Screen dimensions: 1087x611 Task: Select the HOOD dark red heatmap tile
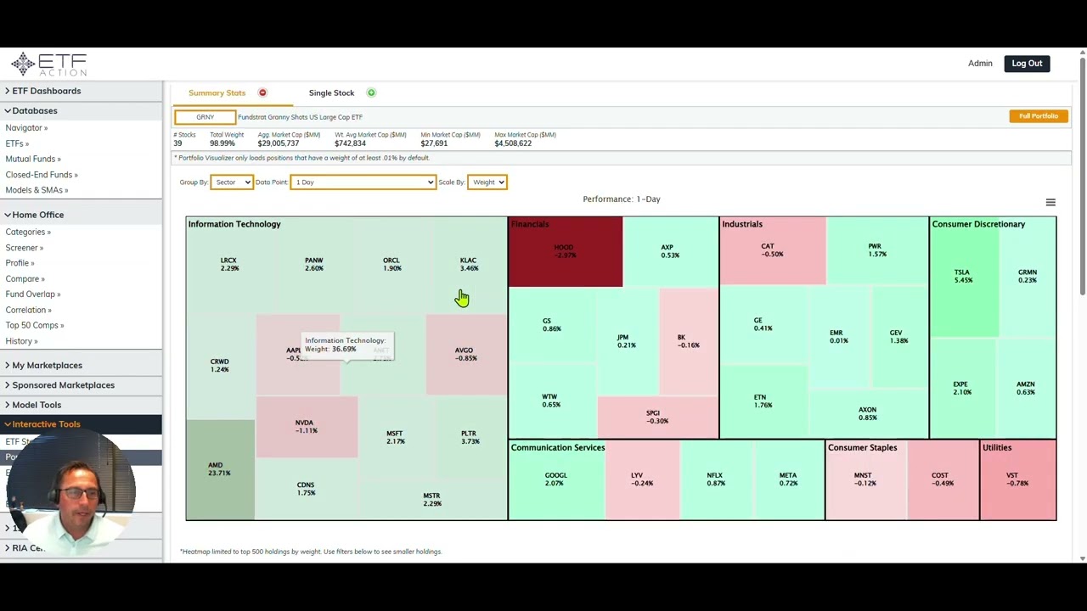pyautogui.click(x=565, y=252)
